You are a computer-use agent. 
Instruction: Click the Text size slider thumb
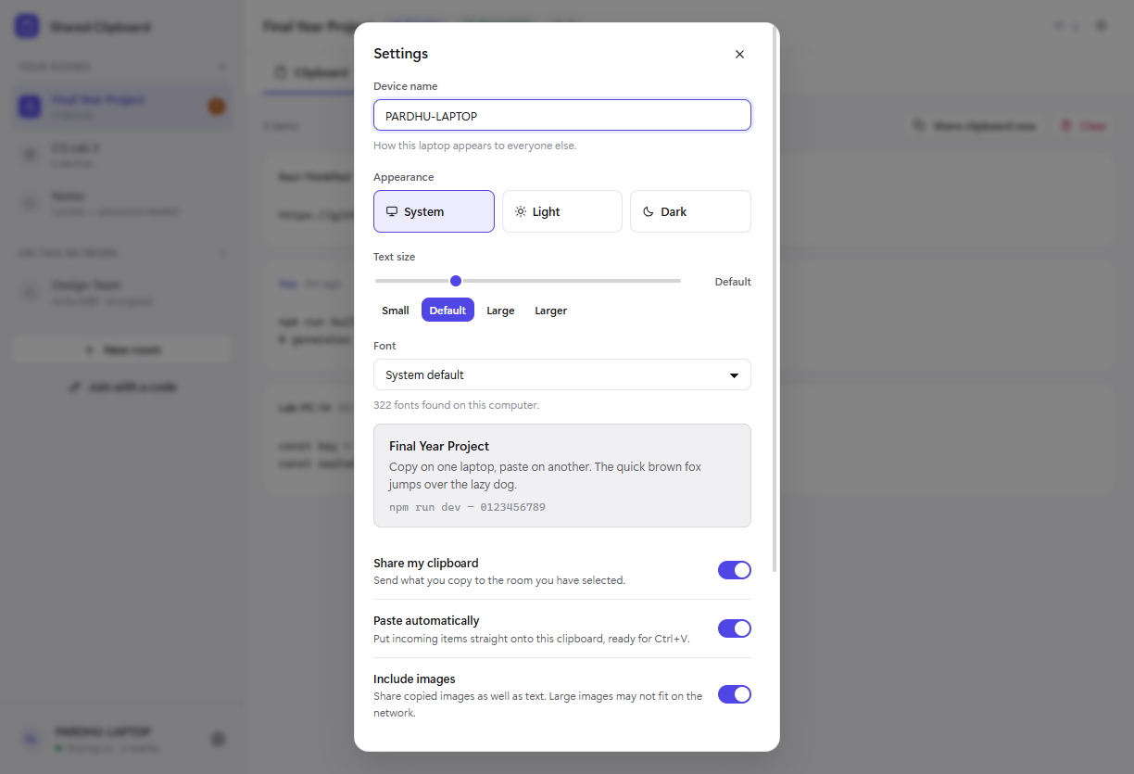pyautogui.click(x=455, y=281)
